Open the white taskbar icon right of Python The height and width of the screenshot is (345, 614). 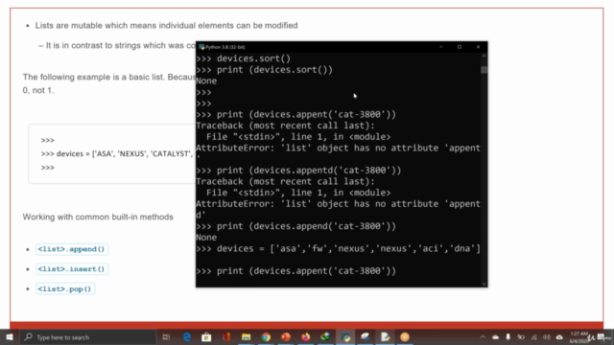click(x=366, y=336)
